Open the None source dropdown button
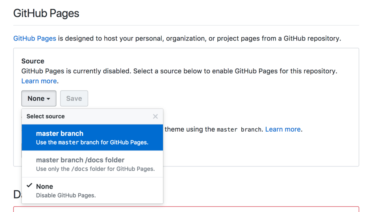This screenshot has width=371, height=212. [39, 98]
